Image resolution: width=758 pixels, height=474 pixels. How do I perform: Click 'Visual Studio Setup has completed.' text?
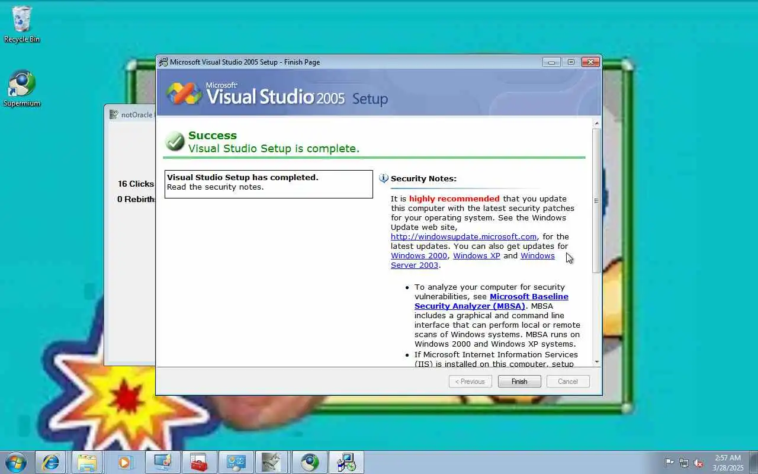(x=243, y=177)
